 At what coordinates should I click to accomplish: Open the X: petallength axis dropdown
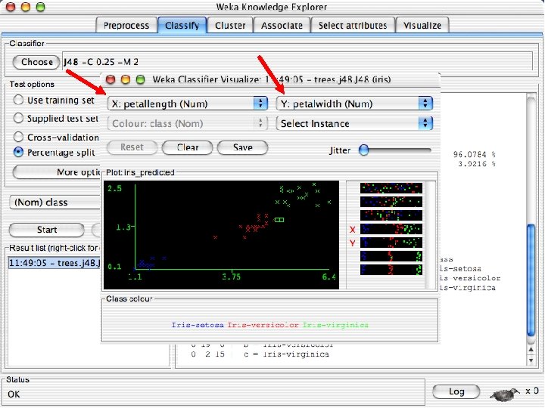(x=188, y=104)
